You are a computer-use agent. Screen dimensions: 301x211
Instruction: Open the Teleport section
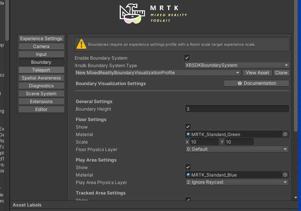coord(41,70)
